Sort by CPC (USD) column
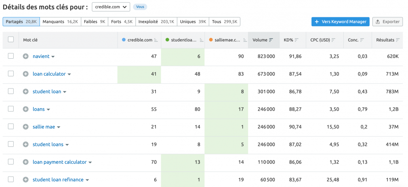This screenshot has width=408, height=187. click(x=334, y=40)
